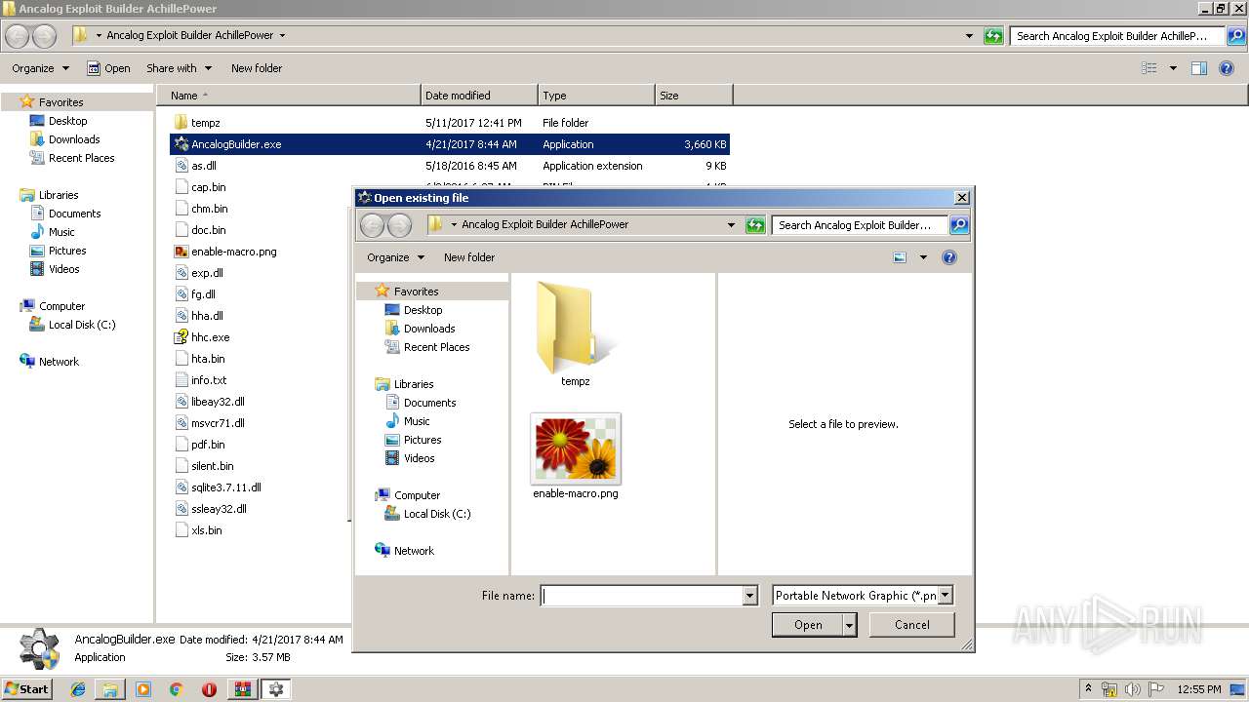The image size is (1249, 702).
Task: Focus Explorer search box
Action: [1118, 36]
